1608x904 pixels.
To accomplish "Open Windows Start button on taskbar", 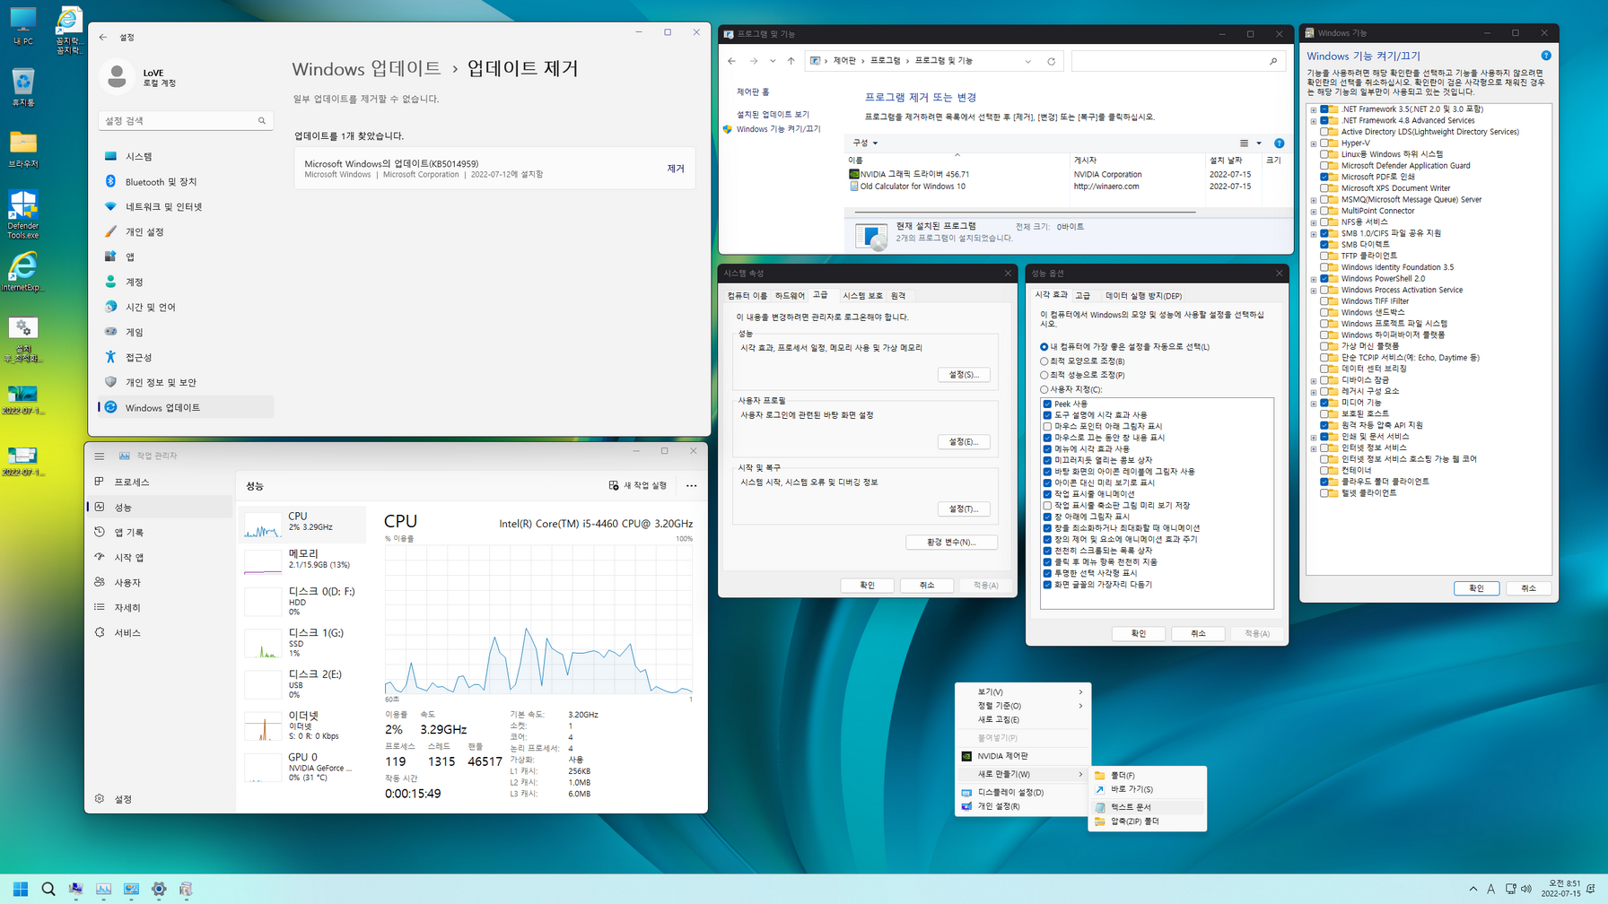I will point(21,889).
